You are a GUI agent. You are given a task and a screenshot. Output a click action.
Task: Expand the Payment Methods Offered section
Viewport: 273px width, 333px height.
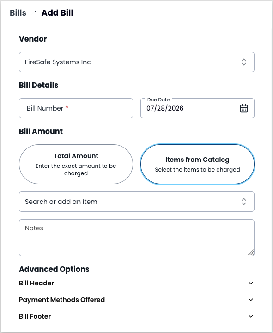pyautogui.click(x=137, y=300)
